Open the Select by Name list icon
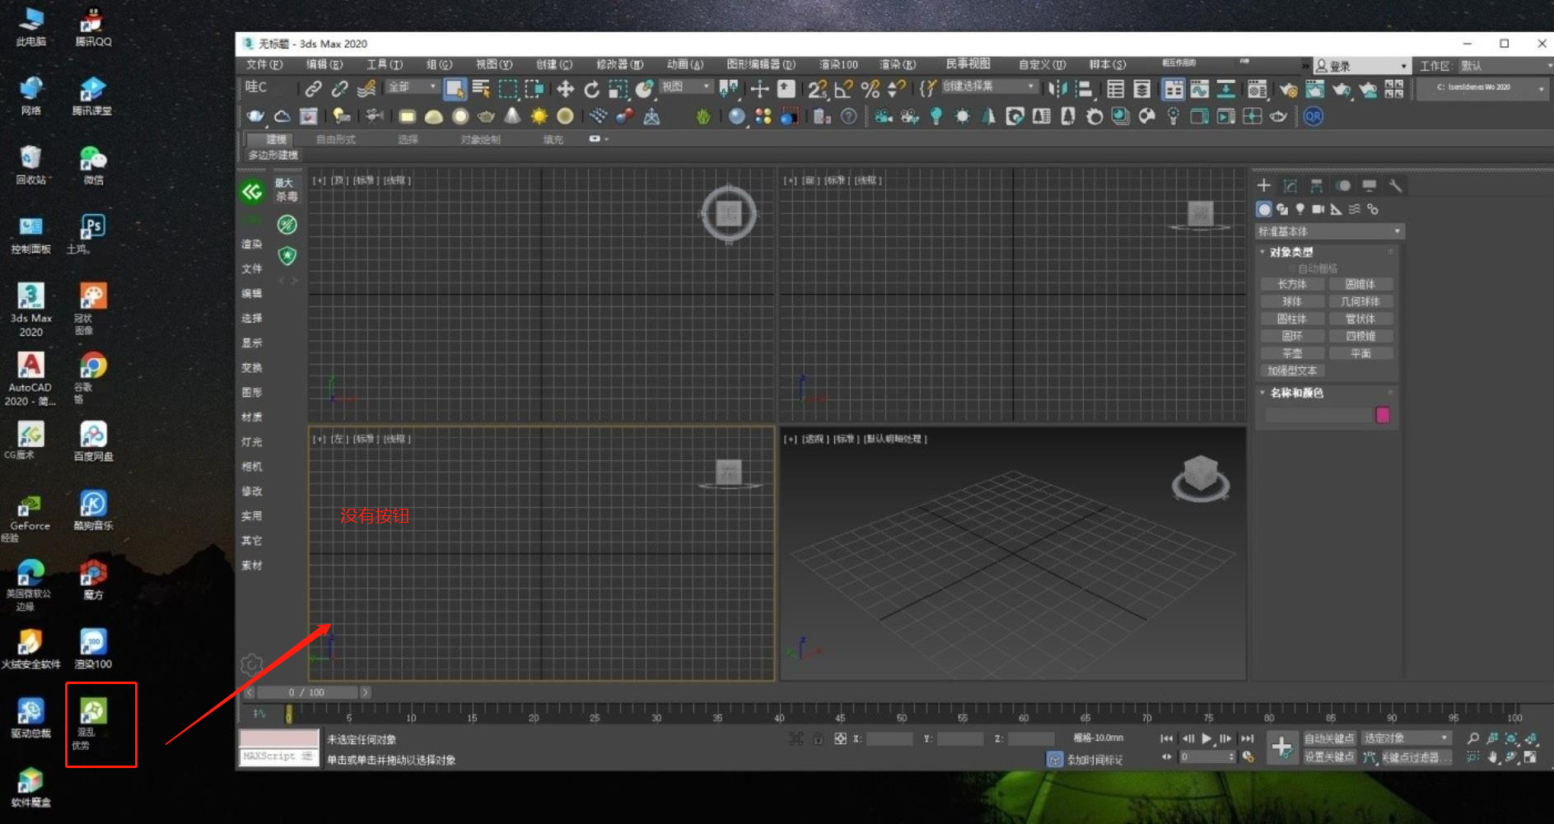 click(481, 89)
